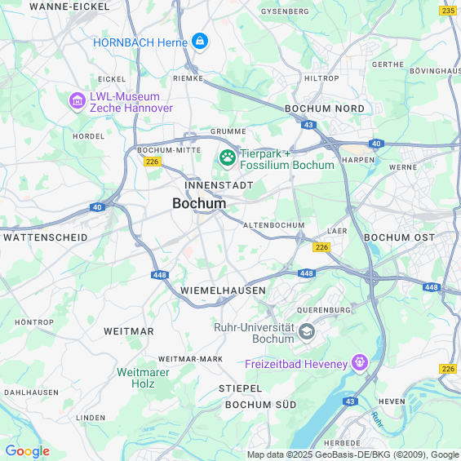461x461 pixels.
Task: Select the INNENSTADT district label
Action: pyautogui.click(x=219, y=185)
